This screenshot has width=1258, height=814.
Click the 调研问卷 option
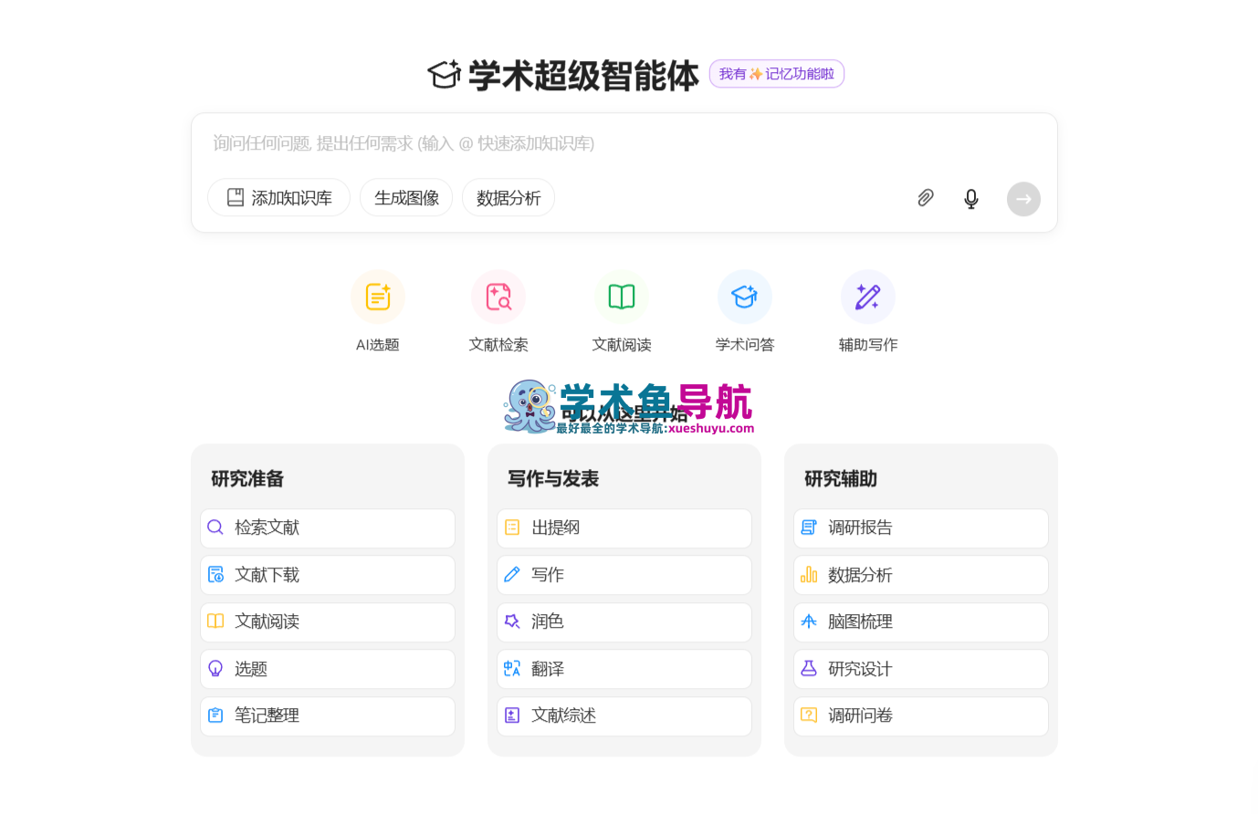click(x=920, y=715)
